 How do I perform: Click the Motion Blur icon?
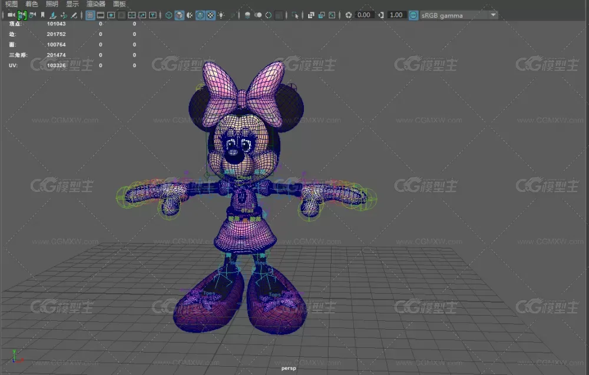258,15
